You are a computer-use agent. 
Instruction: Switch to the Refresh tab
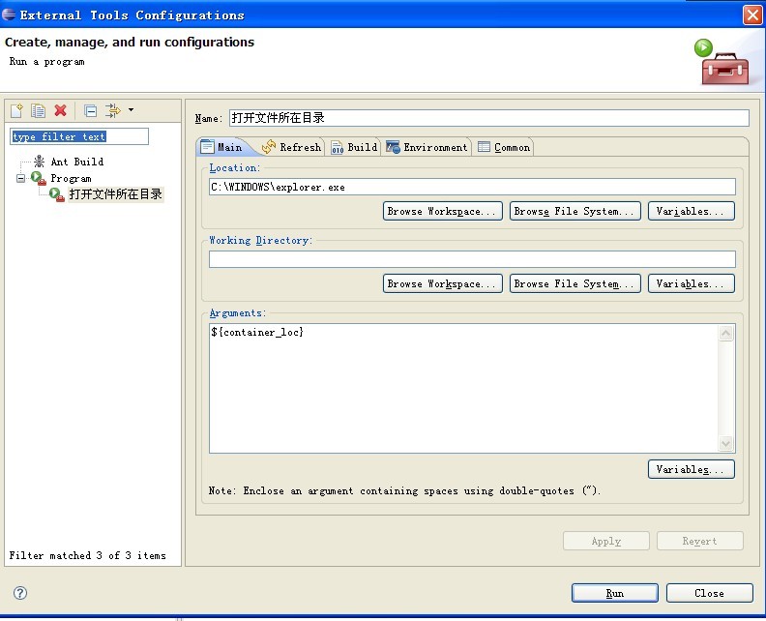292,147
